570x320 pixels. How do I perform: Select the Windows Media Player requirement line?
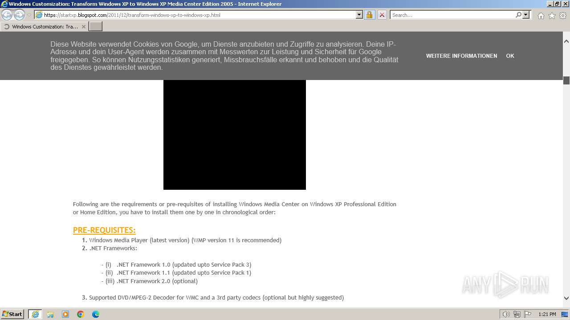click(185, 240)
